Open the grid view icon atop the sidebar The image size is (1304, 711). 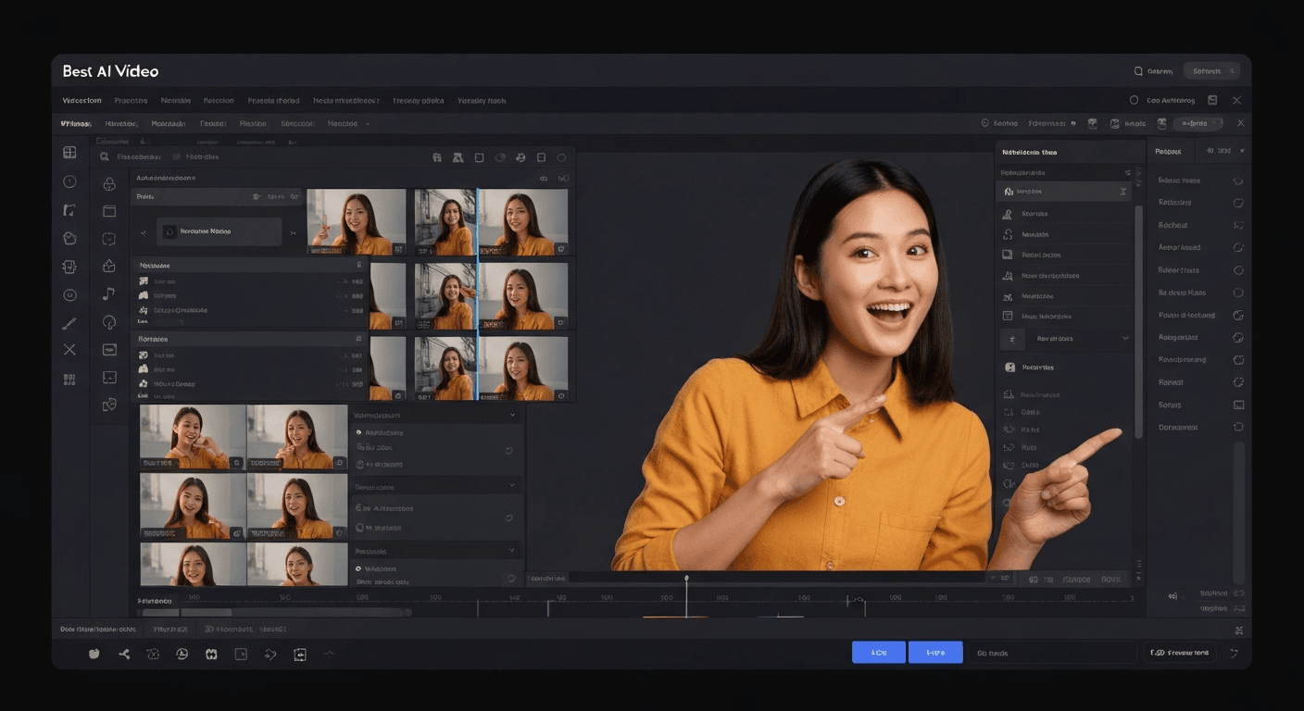pos(69,152)
